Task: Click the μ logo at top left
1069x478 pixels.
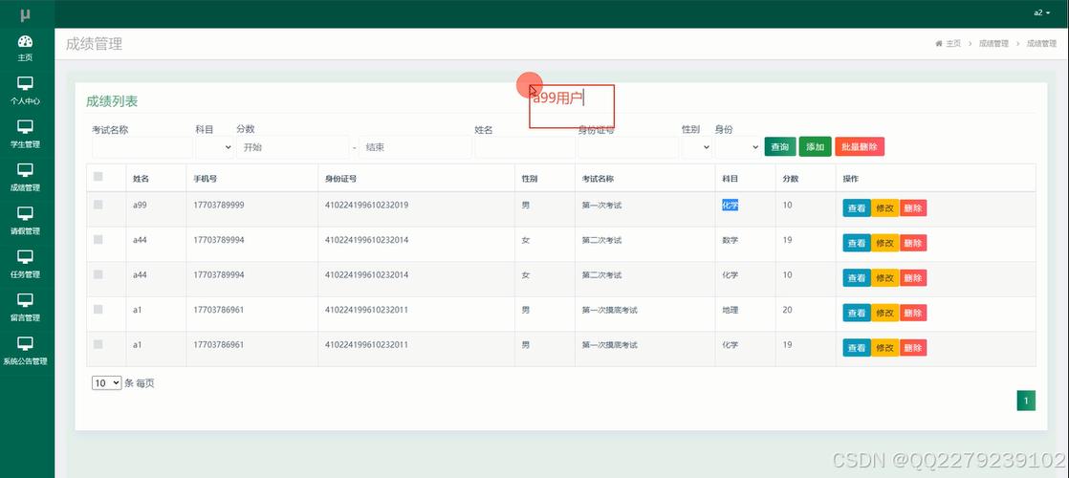Action: point(25,14)
